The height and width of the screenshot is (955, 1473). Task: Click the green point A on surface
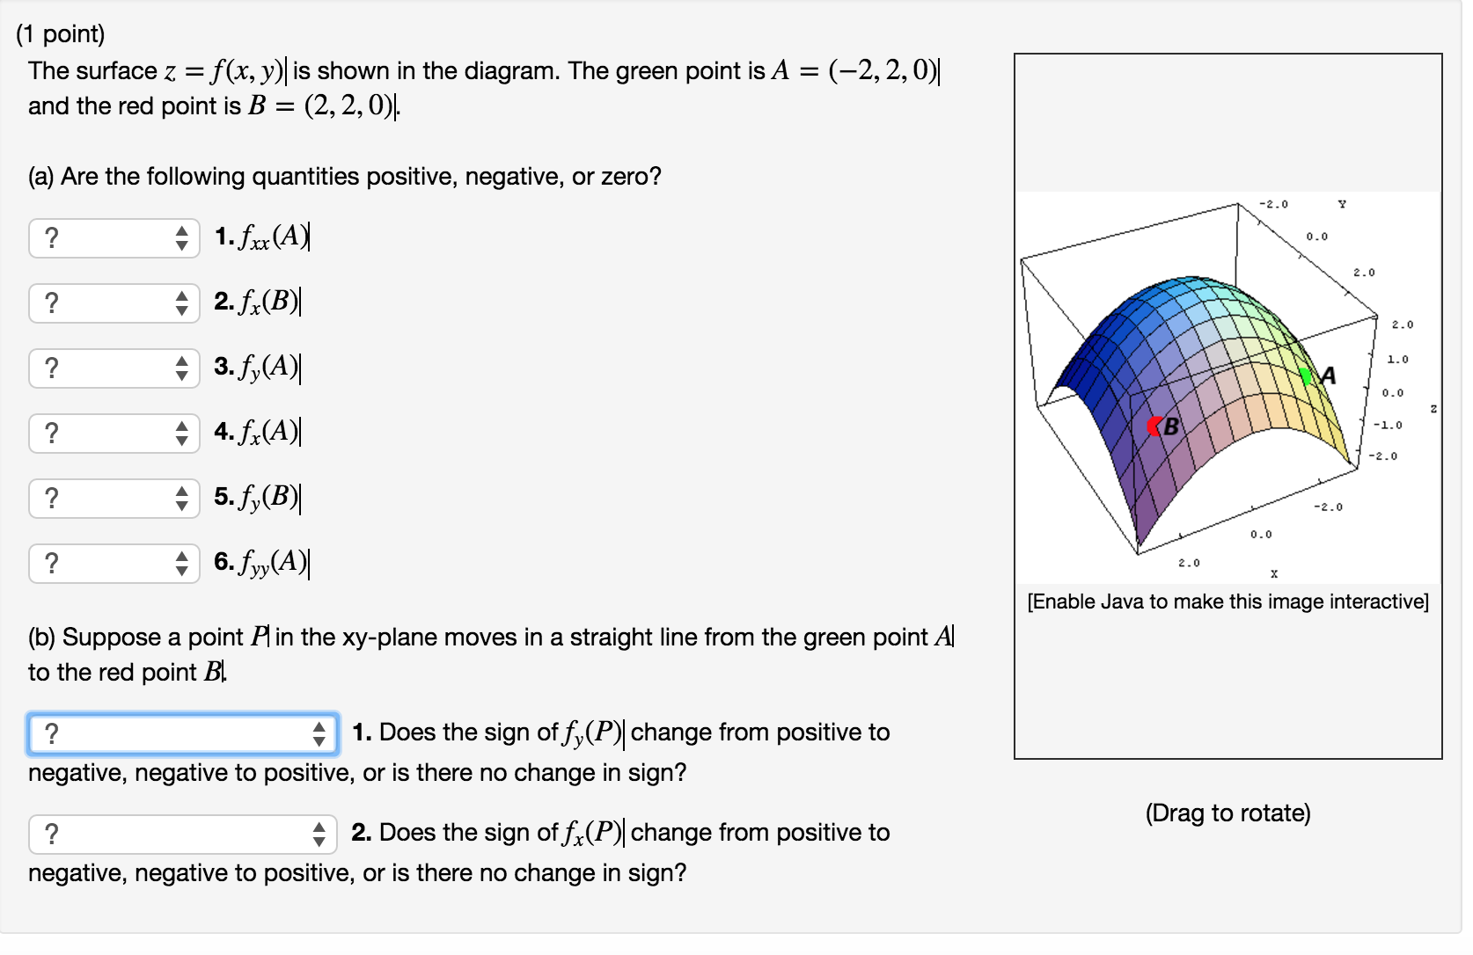[x=1307, y=375]
